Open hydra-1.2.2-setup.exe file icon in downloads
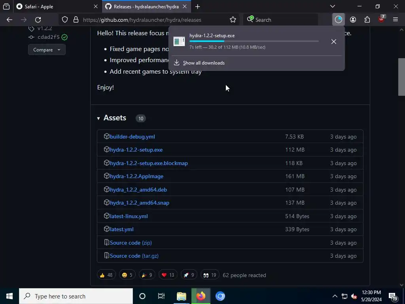Screen dimensions: 405x304 pos(179,41)
